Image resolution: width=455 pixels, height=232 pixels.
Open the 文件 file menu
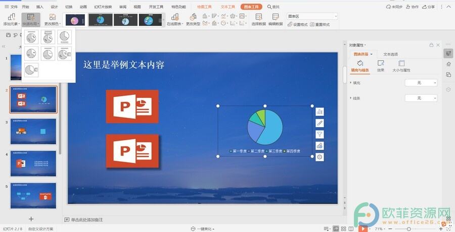[x=11, y=7]
